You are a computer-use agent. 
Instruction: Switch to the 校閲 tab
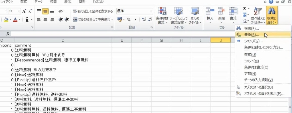54,2
